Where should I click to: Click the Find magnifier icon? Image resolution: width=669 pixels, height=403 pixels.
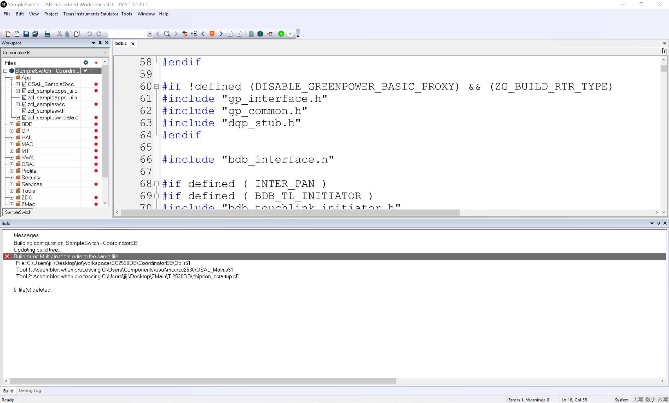click(x=167, y=34)
